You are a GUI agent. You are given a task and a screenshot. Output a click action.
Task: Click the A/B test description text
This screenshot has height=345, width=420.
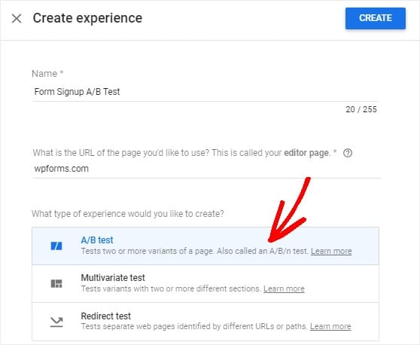click(195, 251)
